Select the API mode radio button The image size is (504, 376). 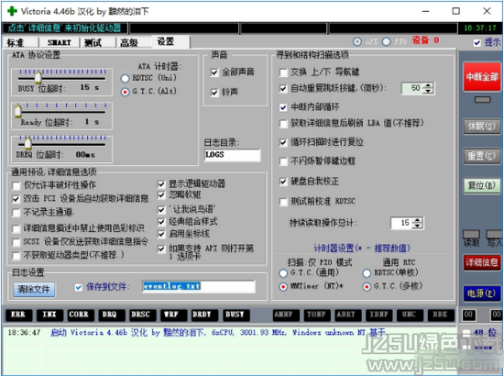357,41
